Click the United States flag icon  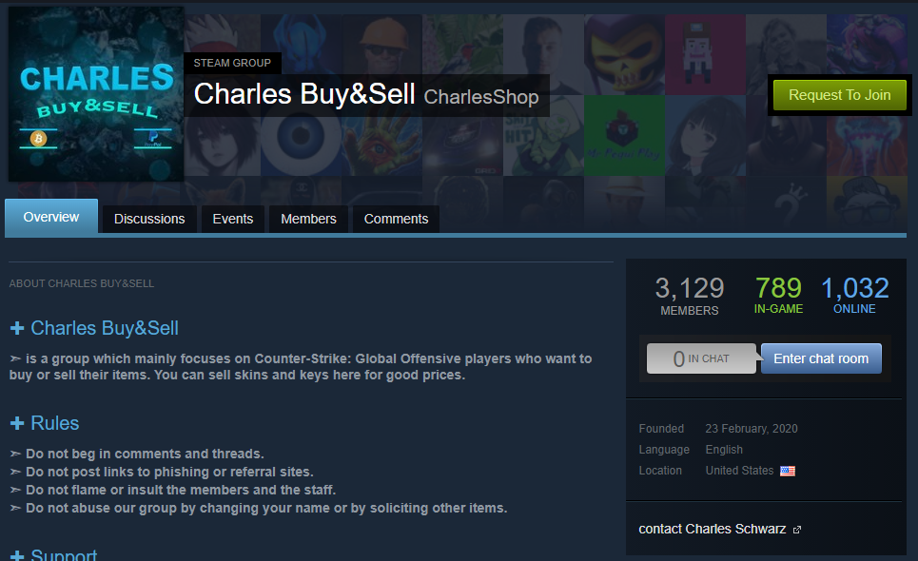tap(788, 471)
